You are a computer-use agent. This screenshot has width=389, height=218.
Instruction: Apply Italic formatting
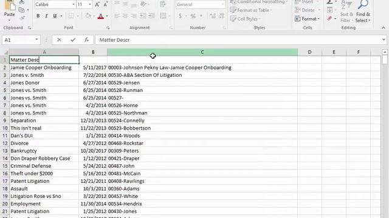(x=46, y=16)
